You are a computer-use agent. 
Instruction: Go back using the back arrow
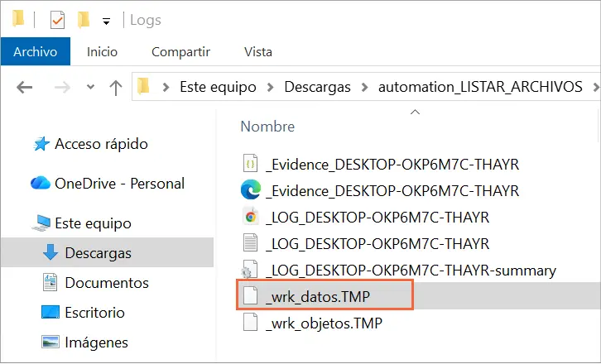coord(24,87)
